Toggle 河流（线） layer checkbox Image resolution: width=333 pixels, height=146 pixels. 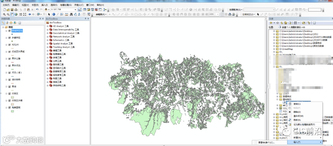pos(10,73)
